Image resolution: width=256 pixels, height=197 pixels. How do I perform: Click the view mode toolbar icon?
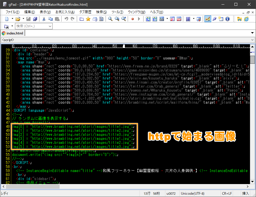click(162, 19)
